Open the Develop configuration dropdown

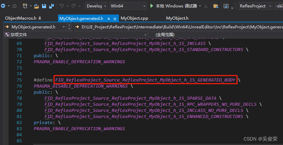(96, 6)
